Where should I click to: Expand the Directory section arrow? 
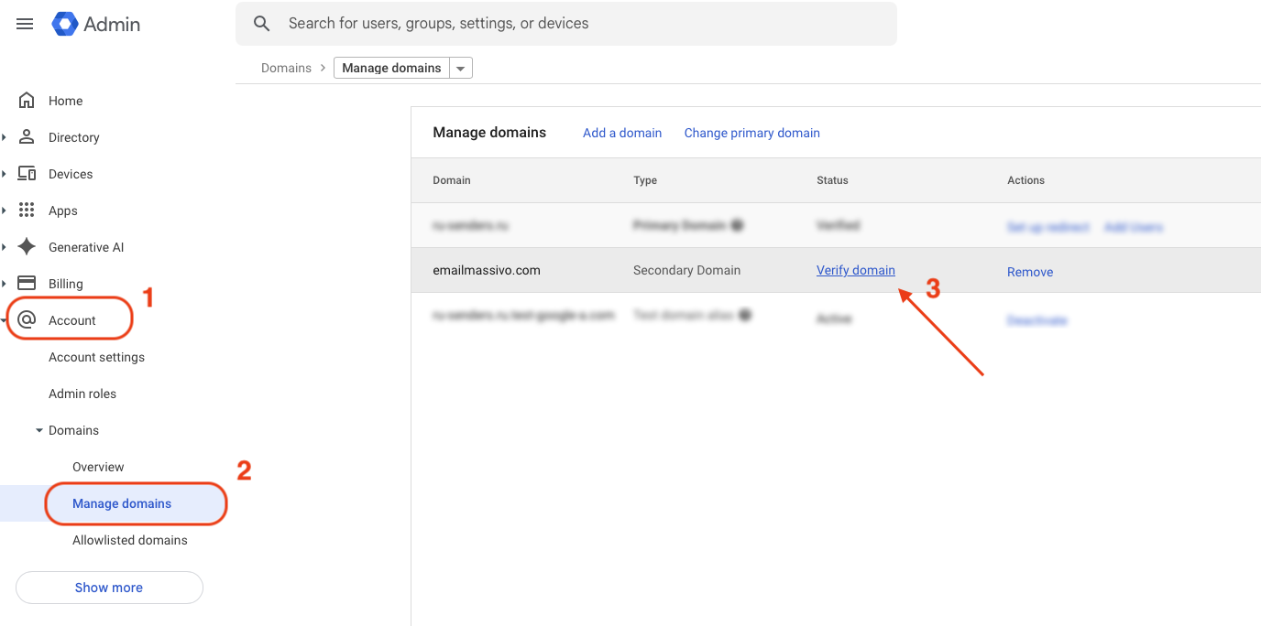coord(5,137)
